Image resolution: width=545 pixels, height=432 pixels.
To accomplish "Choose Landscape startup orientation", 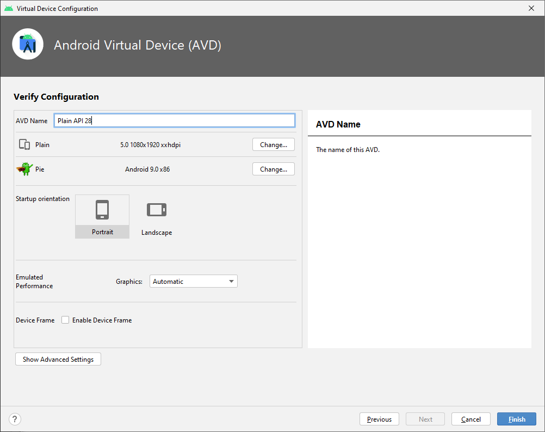I will coord(157,216).
